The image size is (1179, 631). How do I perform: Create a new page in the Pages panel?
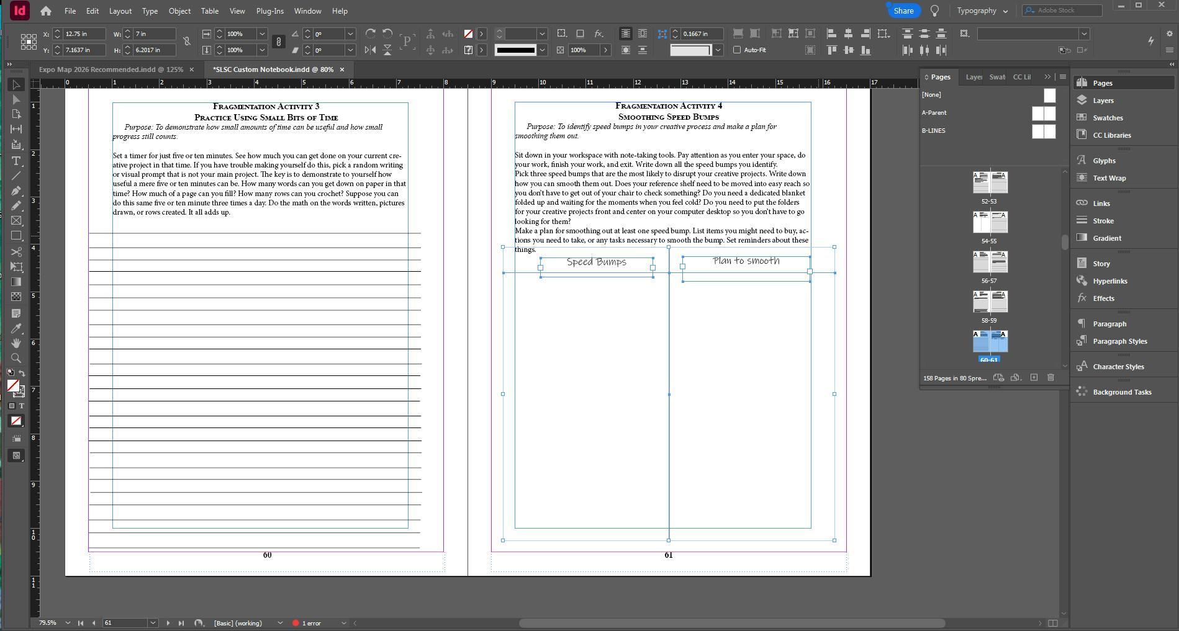pos(1034,377)
